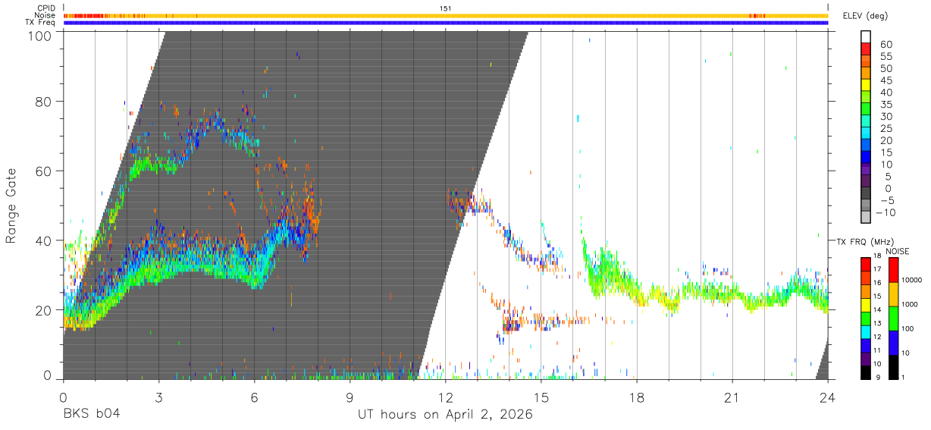
Task: Click the green segment of the NOISE colorbar
Action: tap(894, 318)
